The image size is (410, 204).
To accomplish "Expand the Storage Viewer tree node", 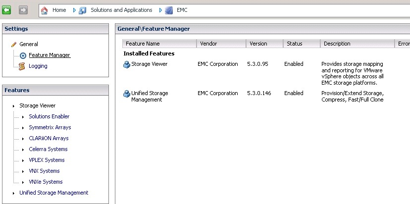I will tap(13, 106).
